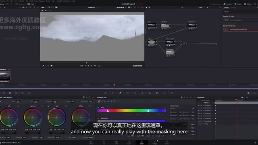Switch to the Edit page tab
Screen dimensions: 258x145
117,143
